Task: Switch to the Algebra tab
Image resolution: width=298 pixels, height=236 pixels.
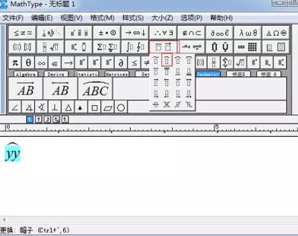Action: tap(26, 74)
